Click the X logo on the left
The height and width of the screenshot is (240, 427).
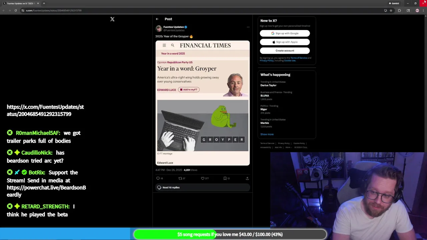(112, 19)
